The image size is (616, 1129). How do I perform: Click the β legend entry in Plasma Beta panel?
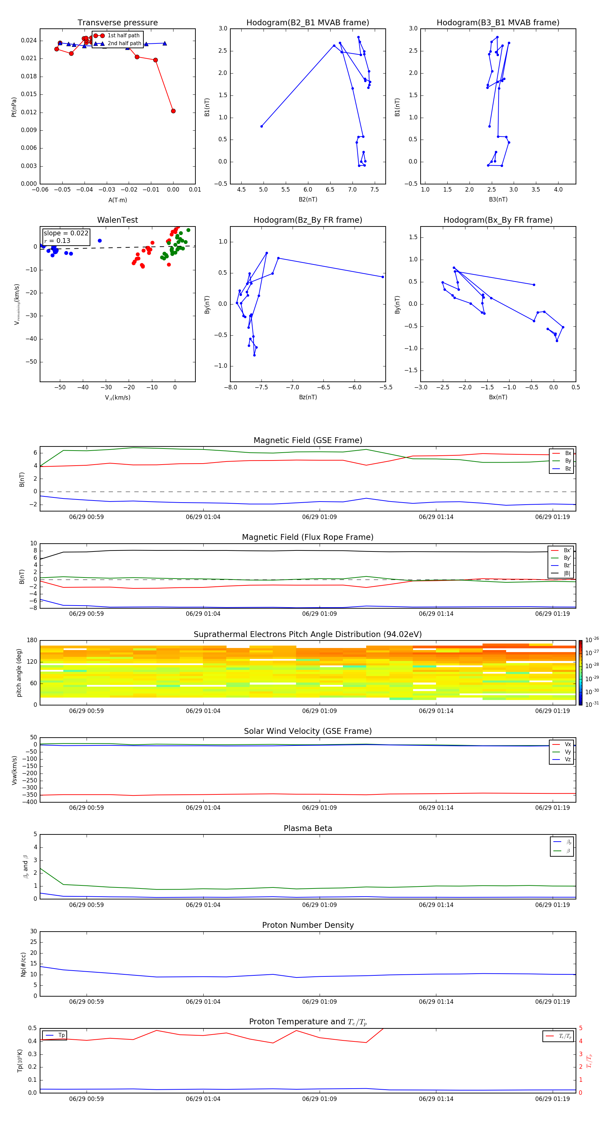(562, 851)
